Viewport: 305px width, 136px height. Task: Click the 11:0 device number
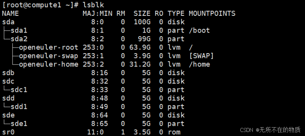pos(95,132)
